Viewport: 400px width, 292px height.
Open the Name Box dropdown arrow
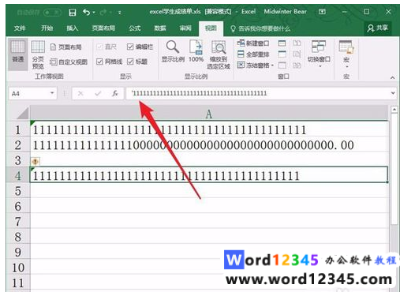click(x=52, y=93)
